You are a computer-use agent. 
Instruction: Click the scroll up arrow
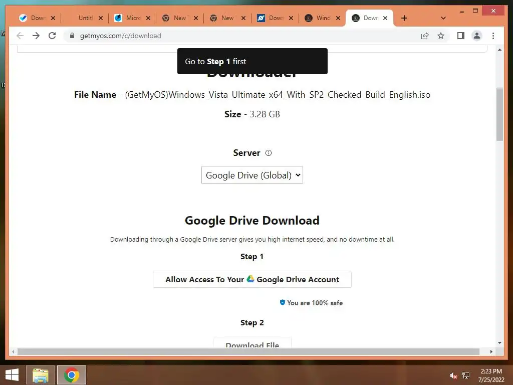[499, 50]
